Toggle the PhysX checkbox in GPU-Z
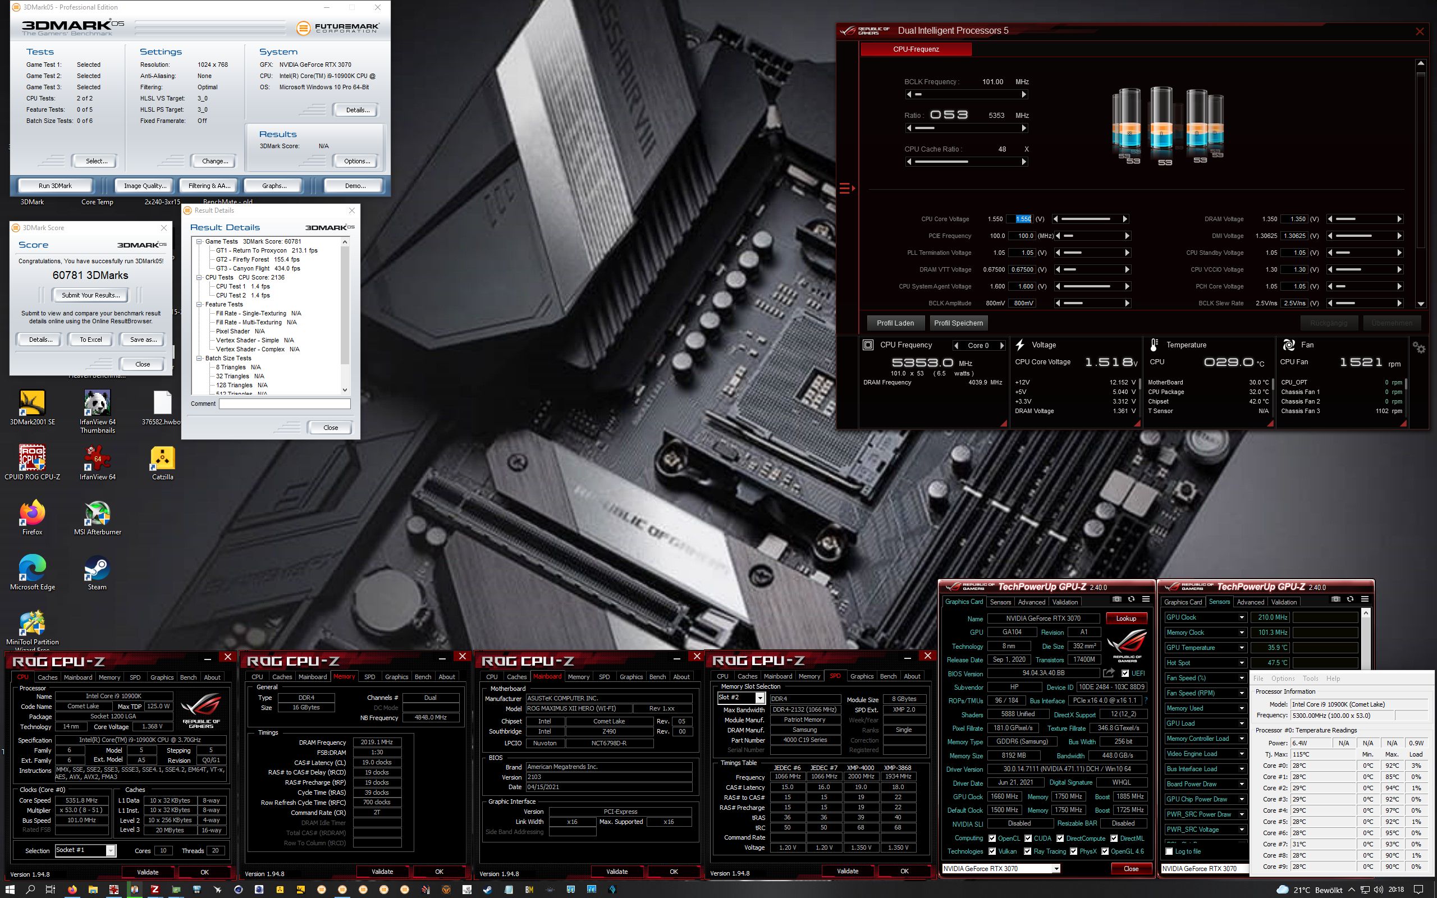This screenshot has height=898, width=1437. point(1074,851)
